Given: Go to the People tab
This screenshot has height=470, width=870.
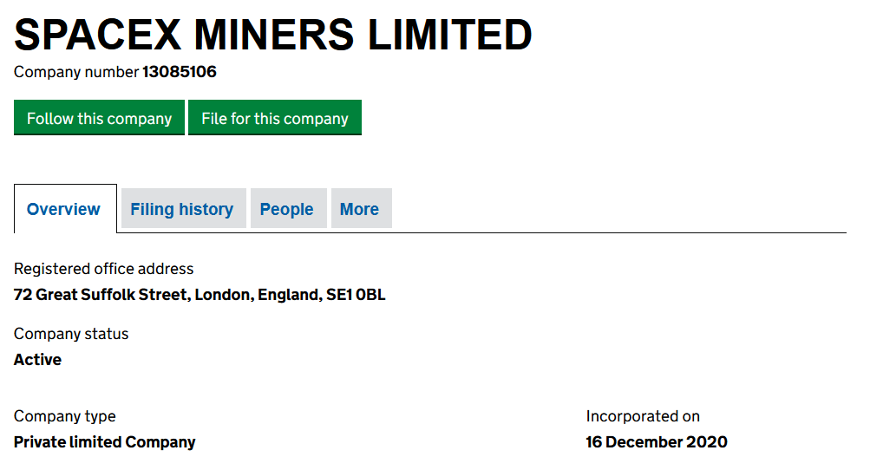Looking at the screenshot, I should [x=287, y=209].
